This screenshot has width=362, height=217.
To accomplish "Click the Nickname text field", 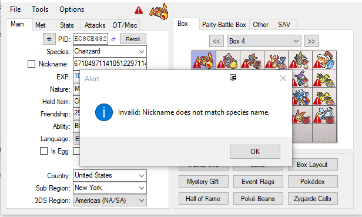I will 110,64.
